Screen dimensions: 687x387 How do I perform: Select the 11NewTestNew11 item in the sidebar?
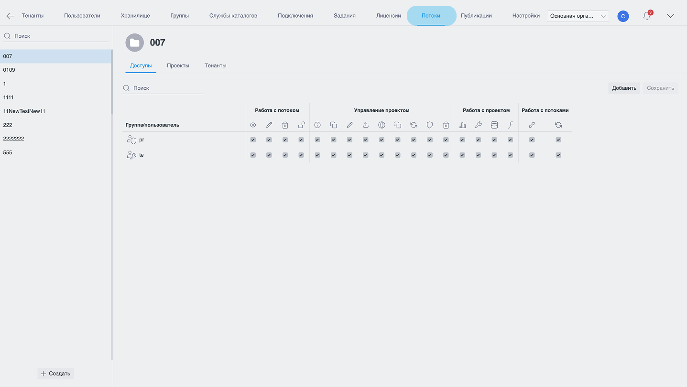55,111
